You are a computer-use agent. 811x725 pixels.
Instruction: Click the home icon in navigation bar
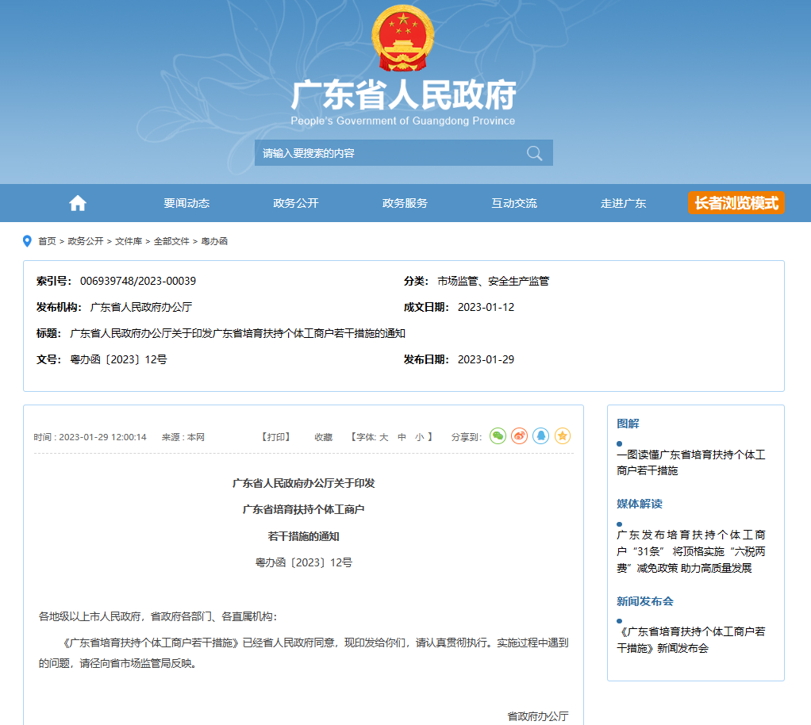click(x=77, y=202)
